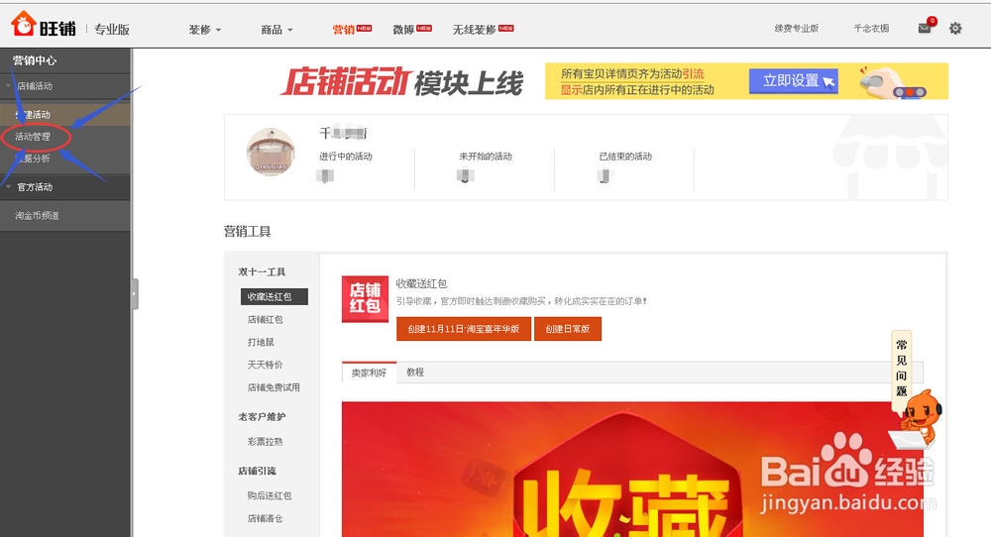Select 创建活动 in the sidebar

pyautogui.click(x=65, y=114)
